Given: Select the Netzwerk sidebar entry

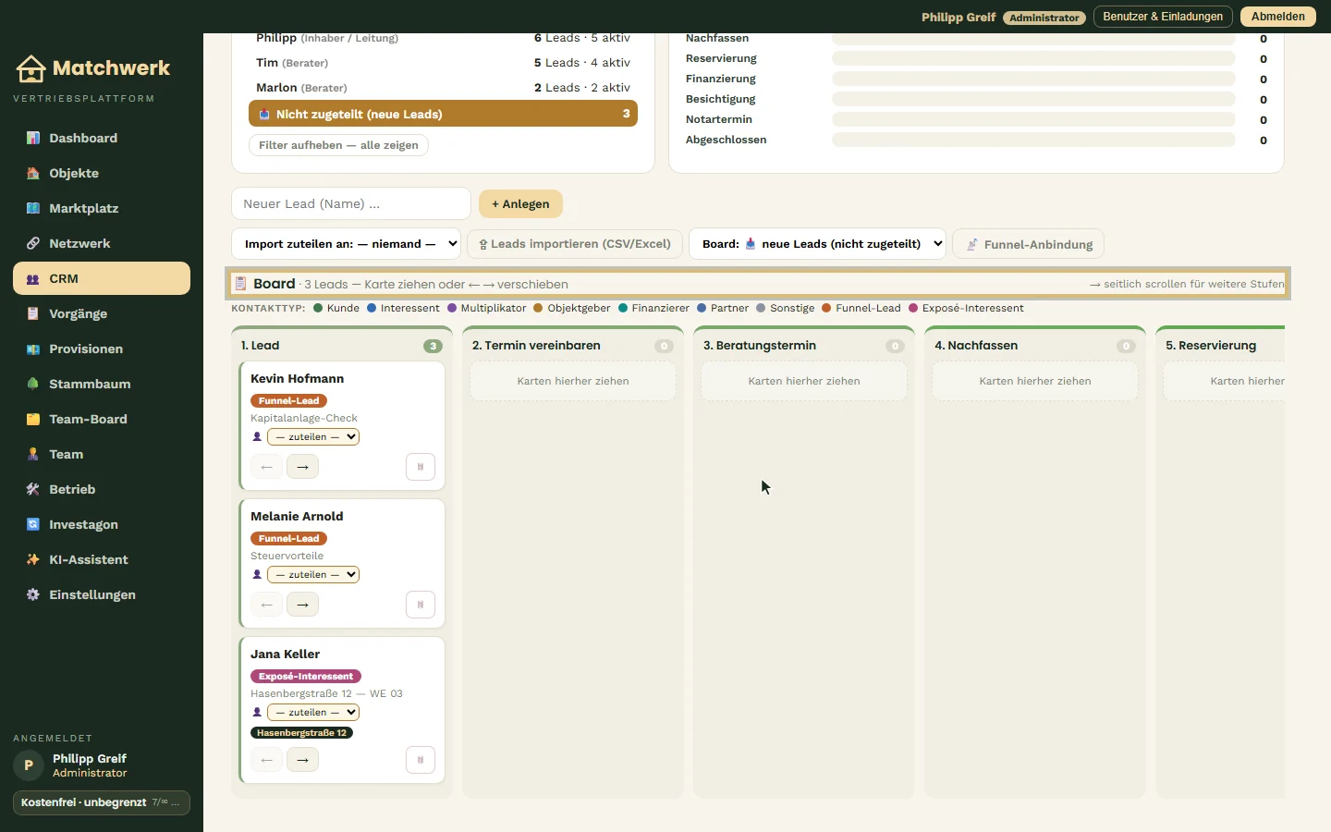Looking at the screenshot, I should click(102, 243).
